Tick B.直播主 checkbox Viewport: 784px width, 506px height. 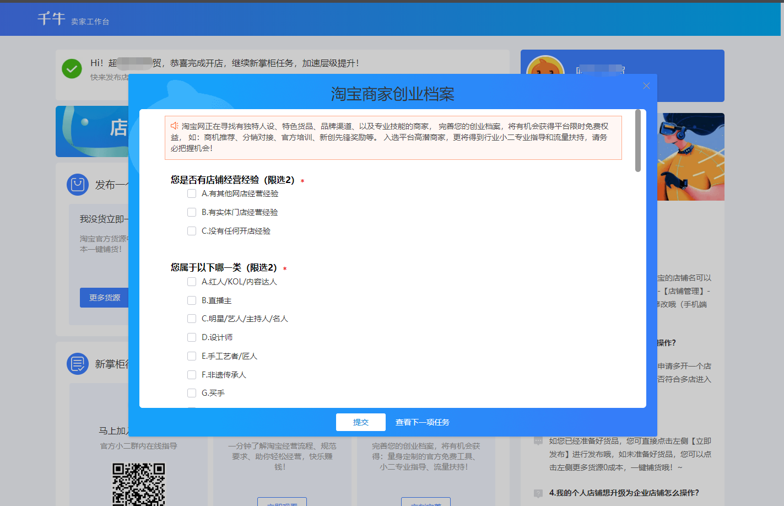(192, 300)
